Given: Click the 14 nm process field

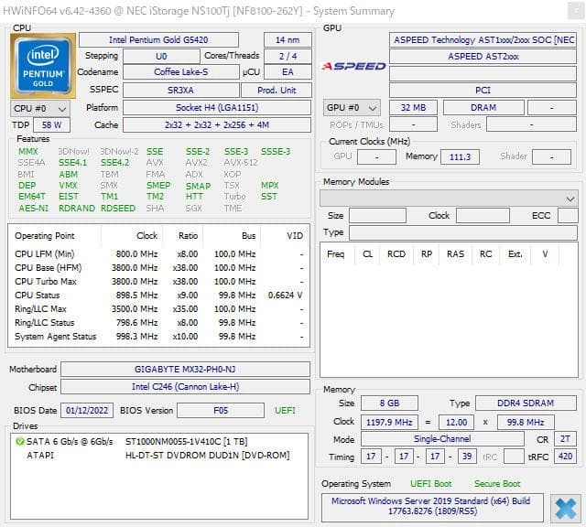Looking at the screenshot, I should [288, 40].
